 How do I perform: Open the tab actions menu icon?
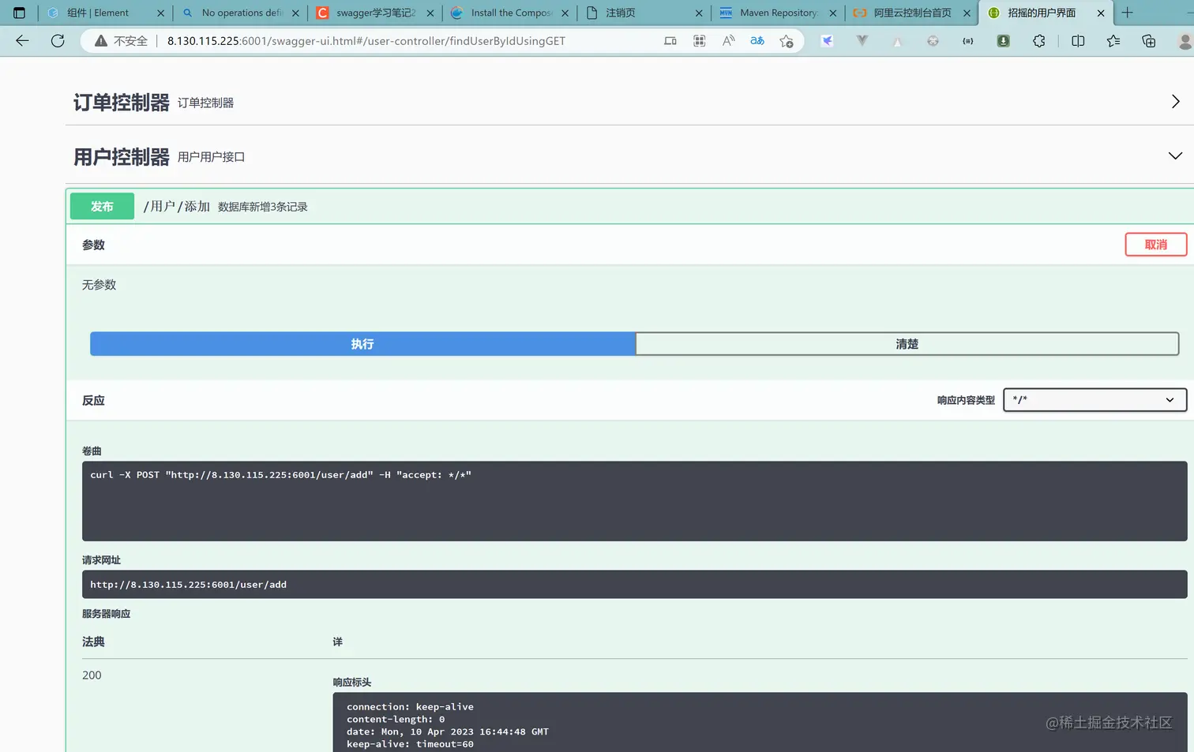(20, 13)
